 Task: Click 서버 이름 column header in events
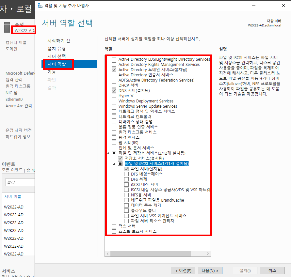[13, 196]
